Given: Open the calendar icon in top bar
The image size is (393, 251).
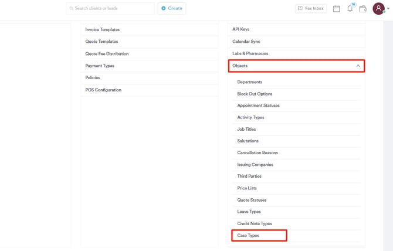Looking at the screenshot, I should [337, 9].
